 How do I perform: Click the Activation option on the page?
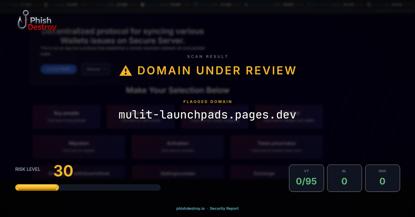[177, 146]
